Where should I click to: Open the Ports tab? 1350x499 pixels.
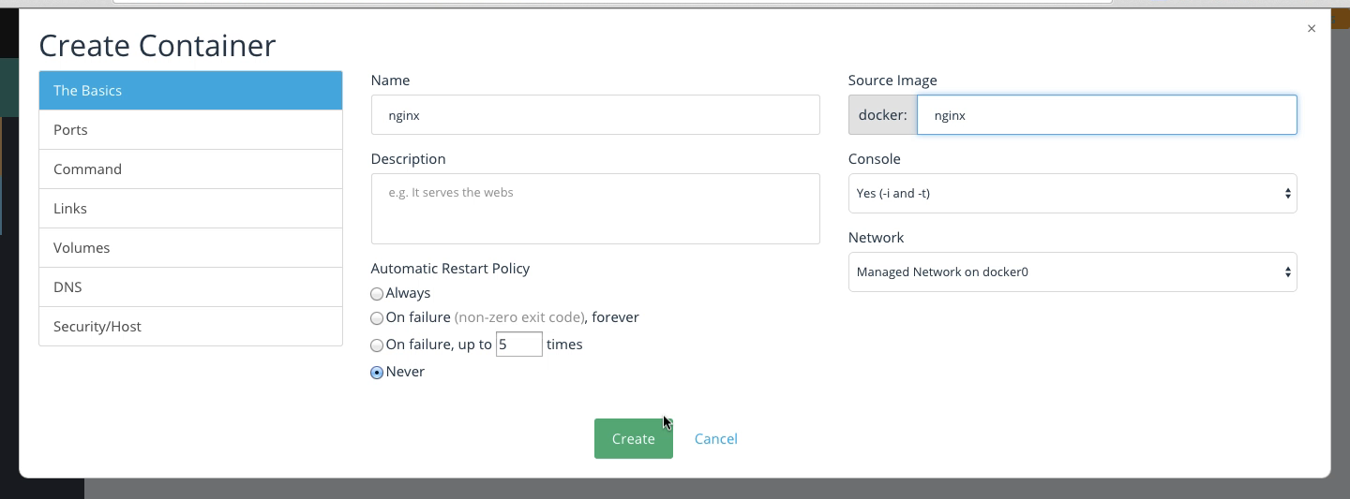coord(190,130)
